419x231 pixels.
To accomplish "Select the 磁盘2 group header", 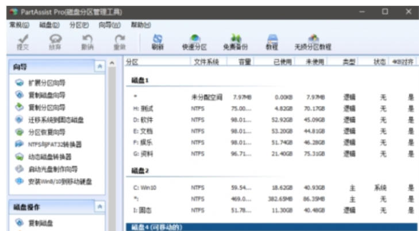I will 140,171.
